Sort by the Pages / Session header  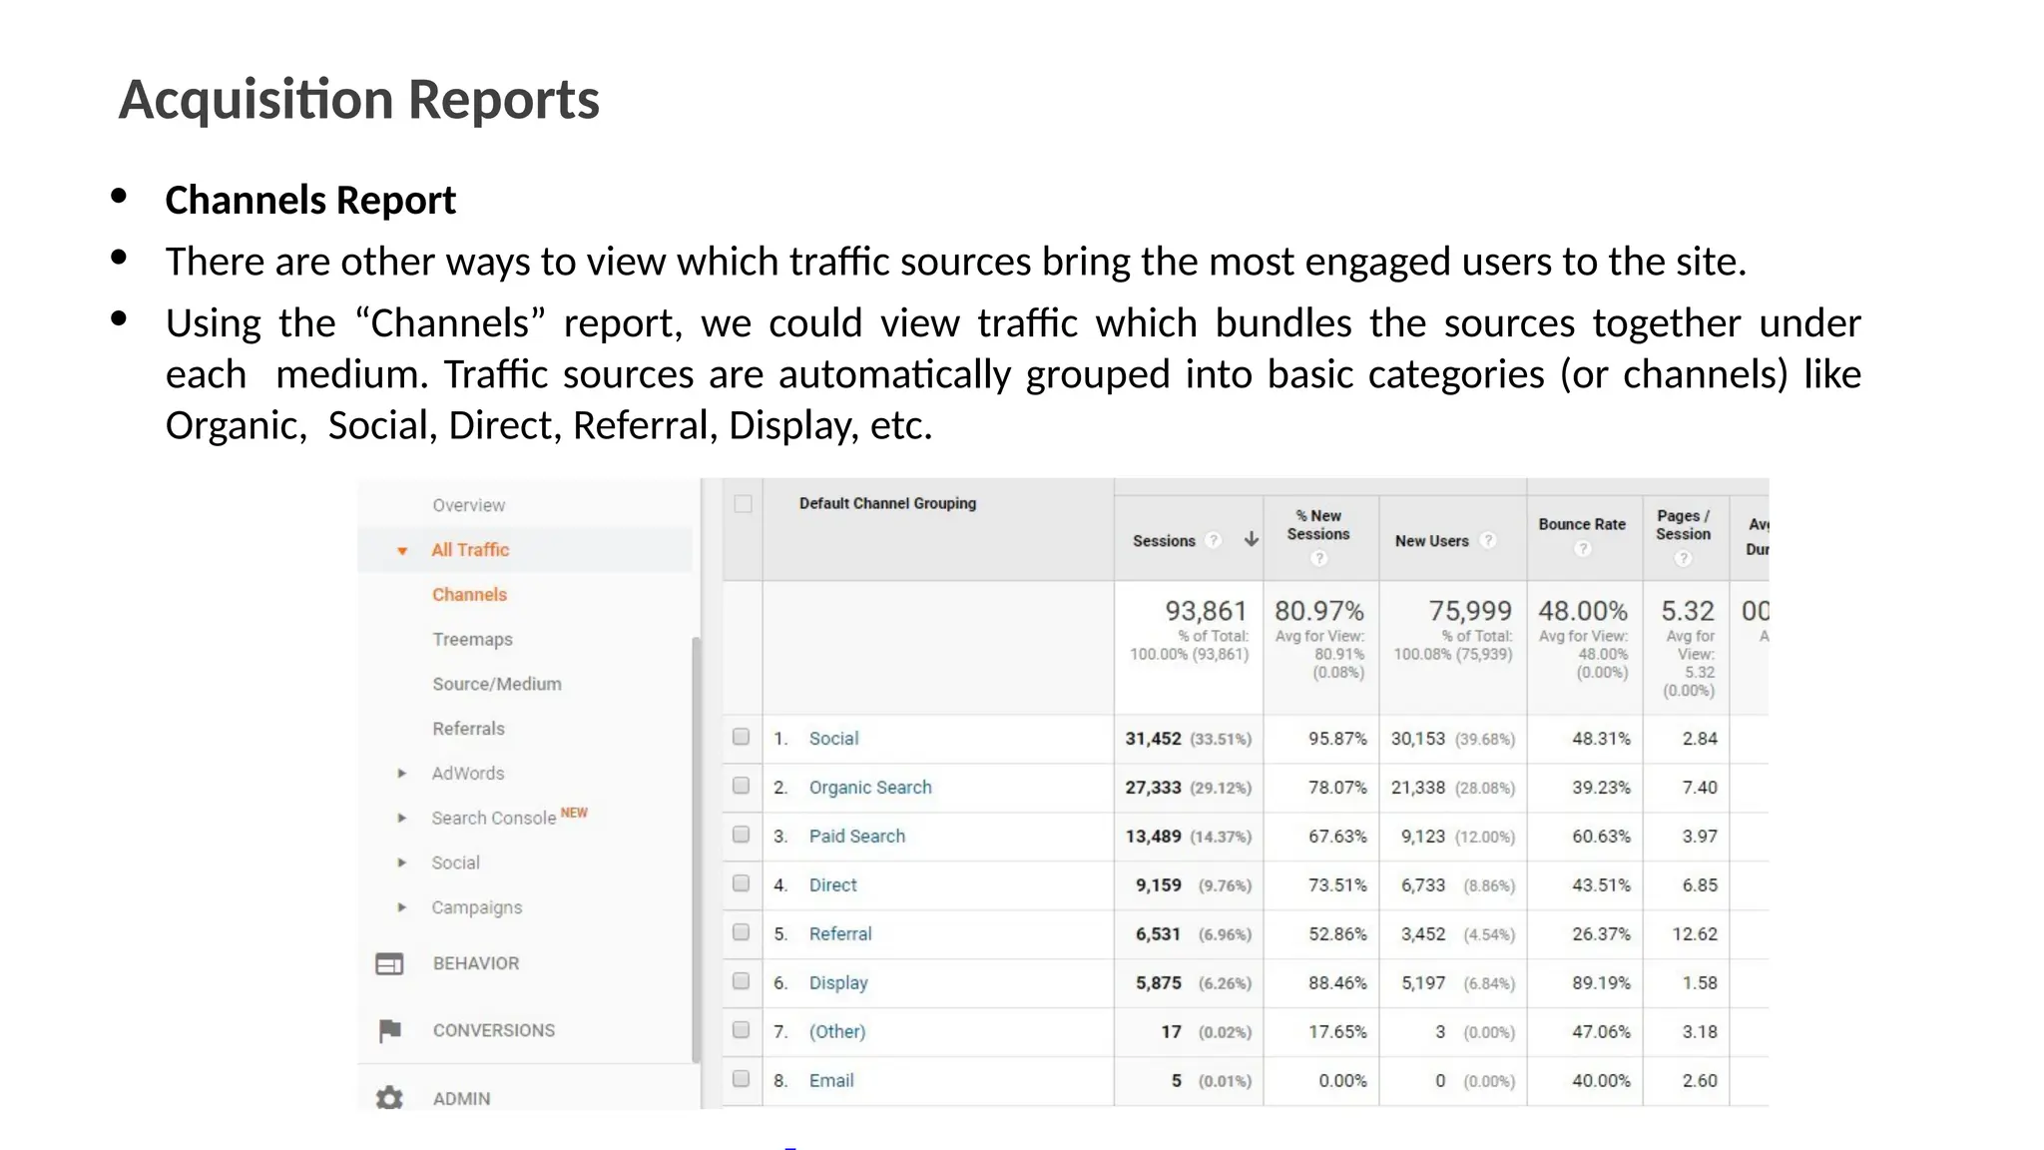[x=1683, y=525]
